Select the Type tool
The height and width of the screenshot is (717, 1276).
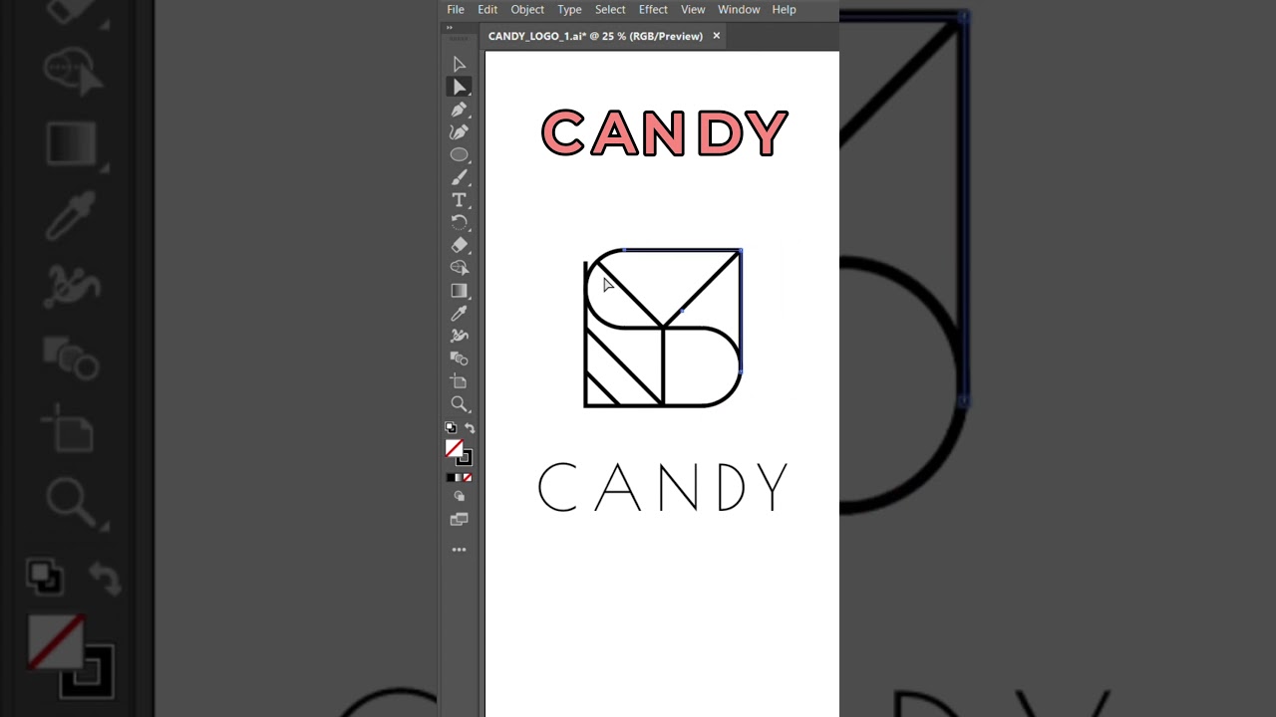click(459, 200)
